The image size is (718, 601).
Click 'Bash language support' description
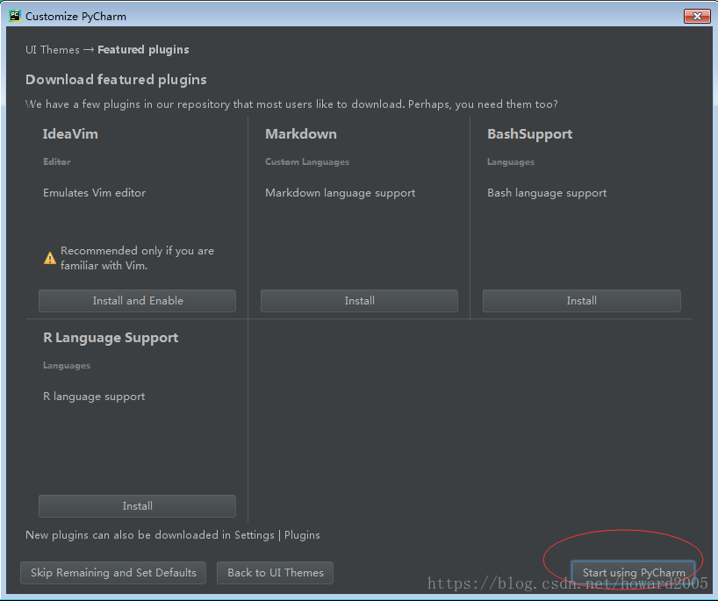pyautogui.click(x=547, y=193)
